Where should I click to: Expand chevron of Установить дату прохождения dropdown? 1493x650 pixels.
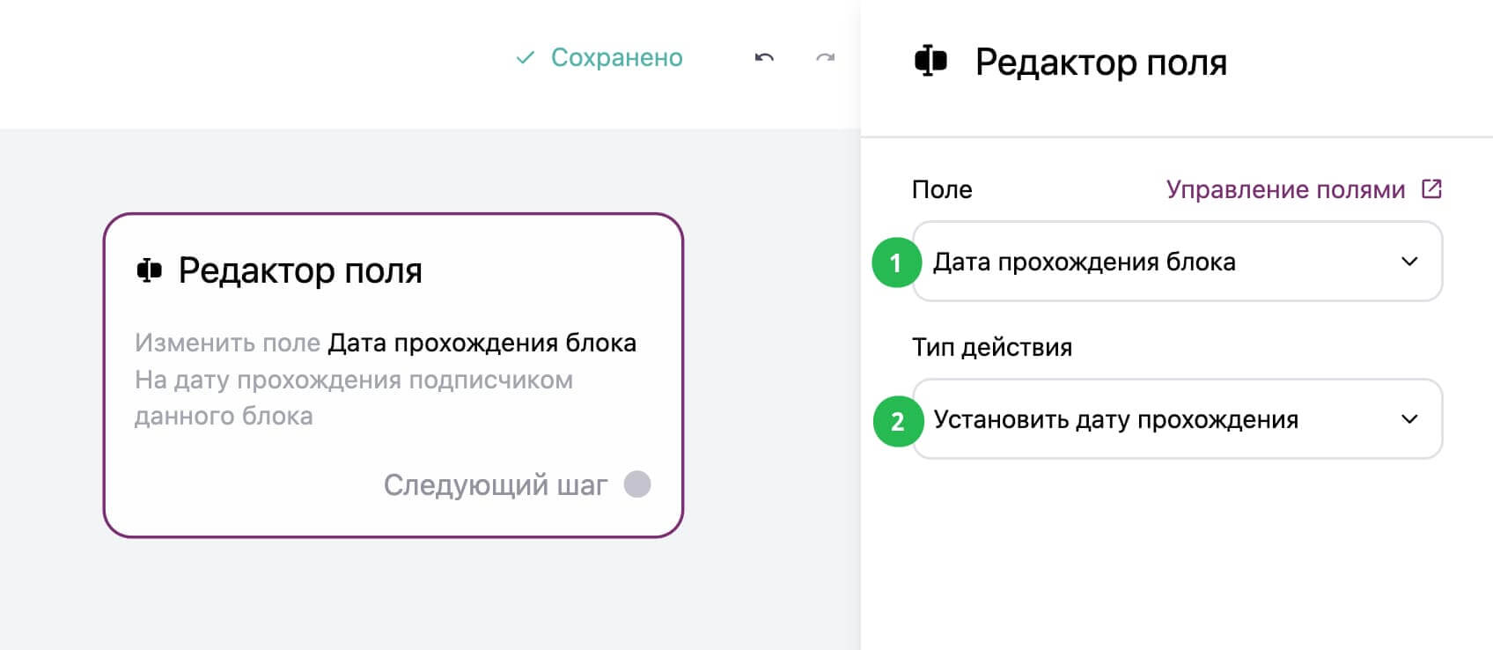click(1409, 419)
